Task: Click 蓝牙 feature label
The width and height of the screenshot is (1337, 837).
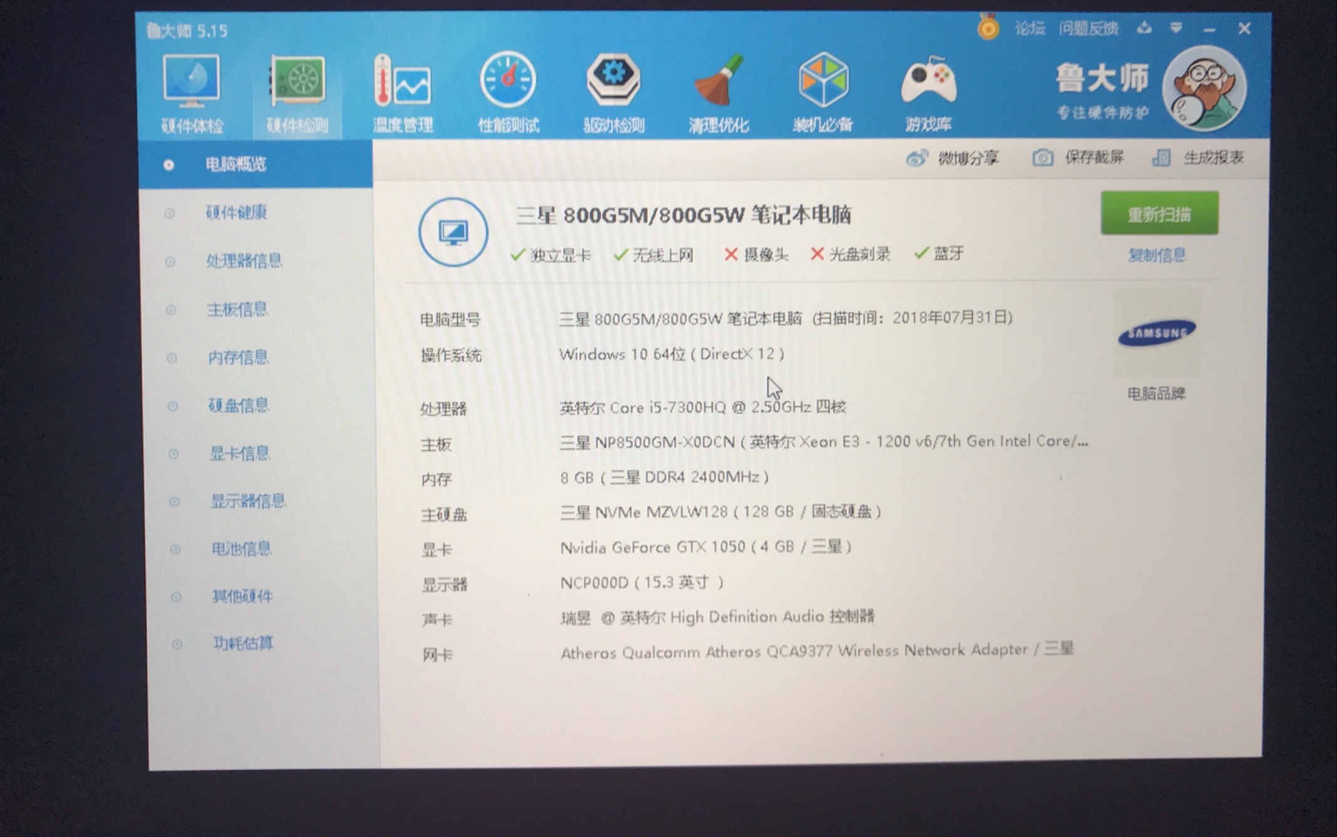Action: [x=939, y=253]
